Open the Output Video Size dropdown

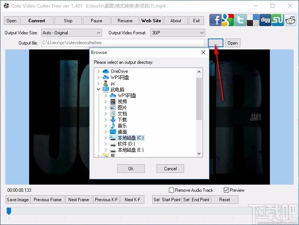click(72, 33)
